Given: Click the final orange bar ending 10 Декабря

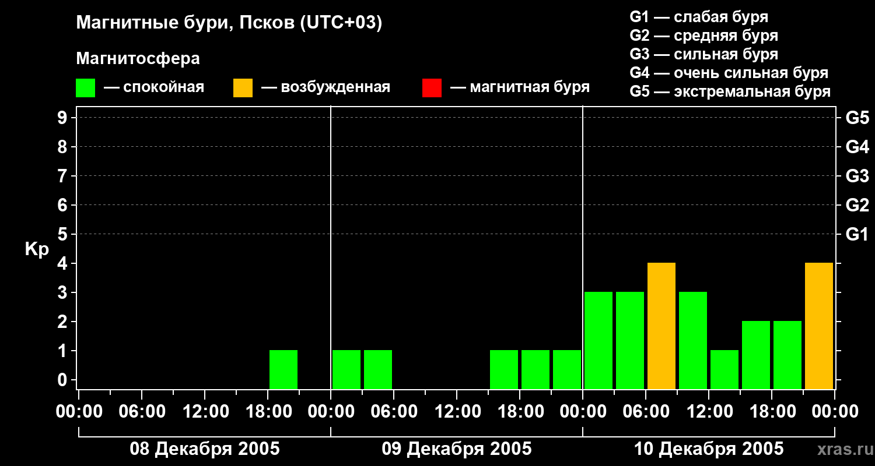Looking at the screenshot, I should coord(819,326).
